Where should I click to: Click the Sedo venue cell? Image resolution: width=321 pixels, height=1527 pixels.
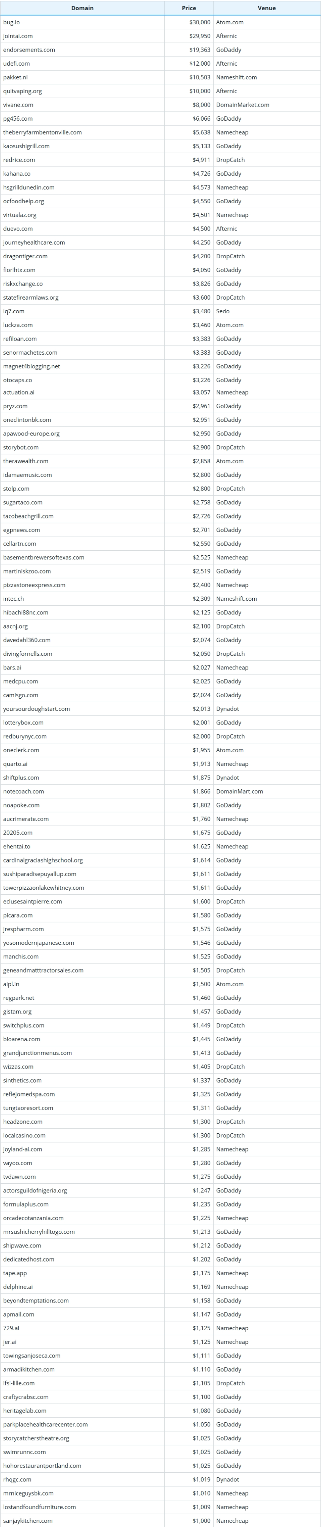[x=222, y=311]
